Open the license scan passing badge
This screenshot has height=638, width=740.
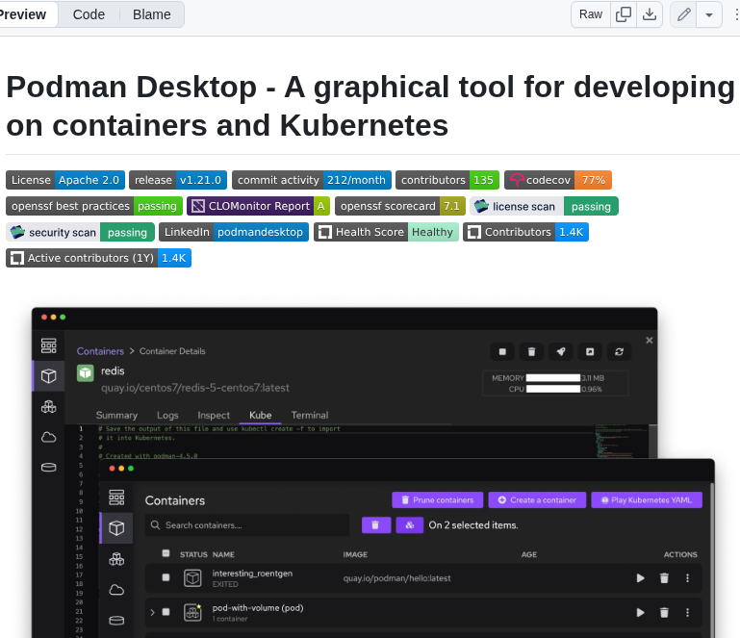tap(544, 206)
